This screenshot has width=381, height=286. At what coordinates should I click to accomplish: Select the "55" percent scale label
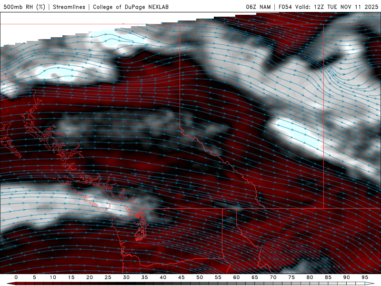click(x=218, y=277)
